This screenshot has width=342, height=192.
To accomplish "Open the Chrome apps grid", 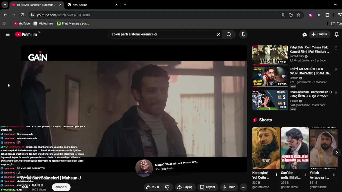I will click(x=5, y=23).
